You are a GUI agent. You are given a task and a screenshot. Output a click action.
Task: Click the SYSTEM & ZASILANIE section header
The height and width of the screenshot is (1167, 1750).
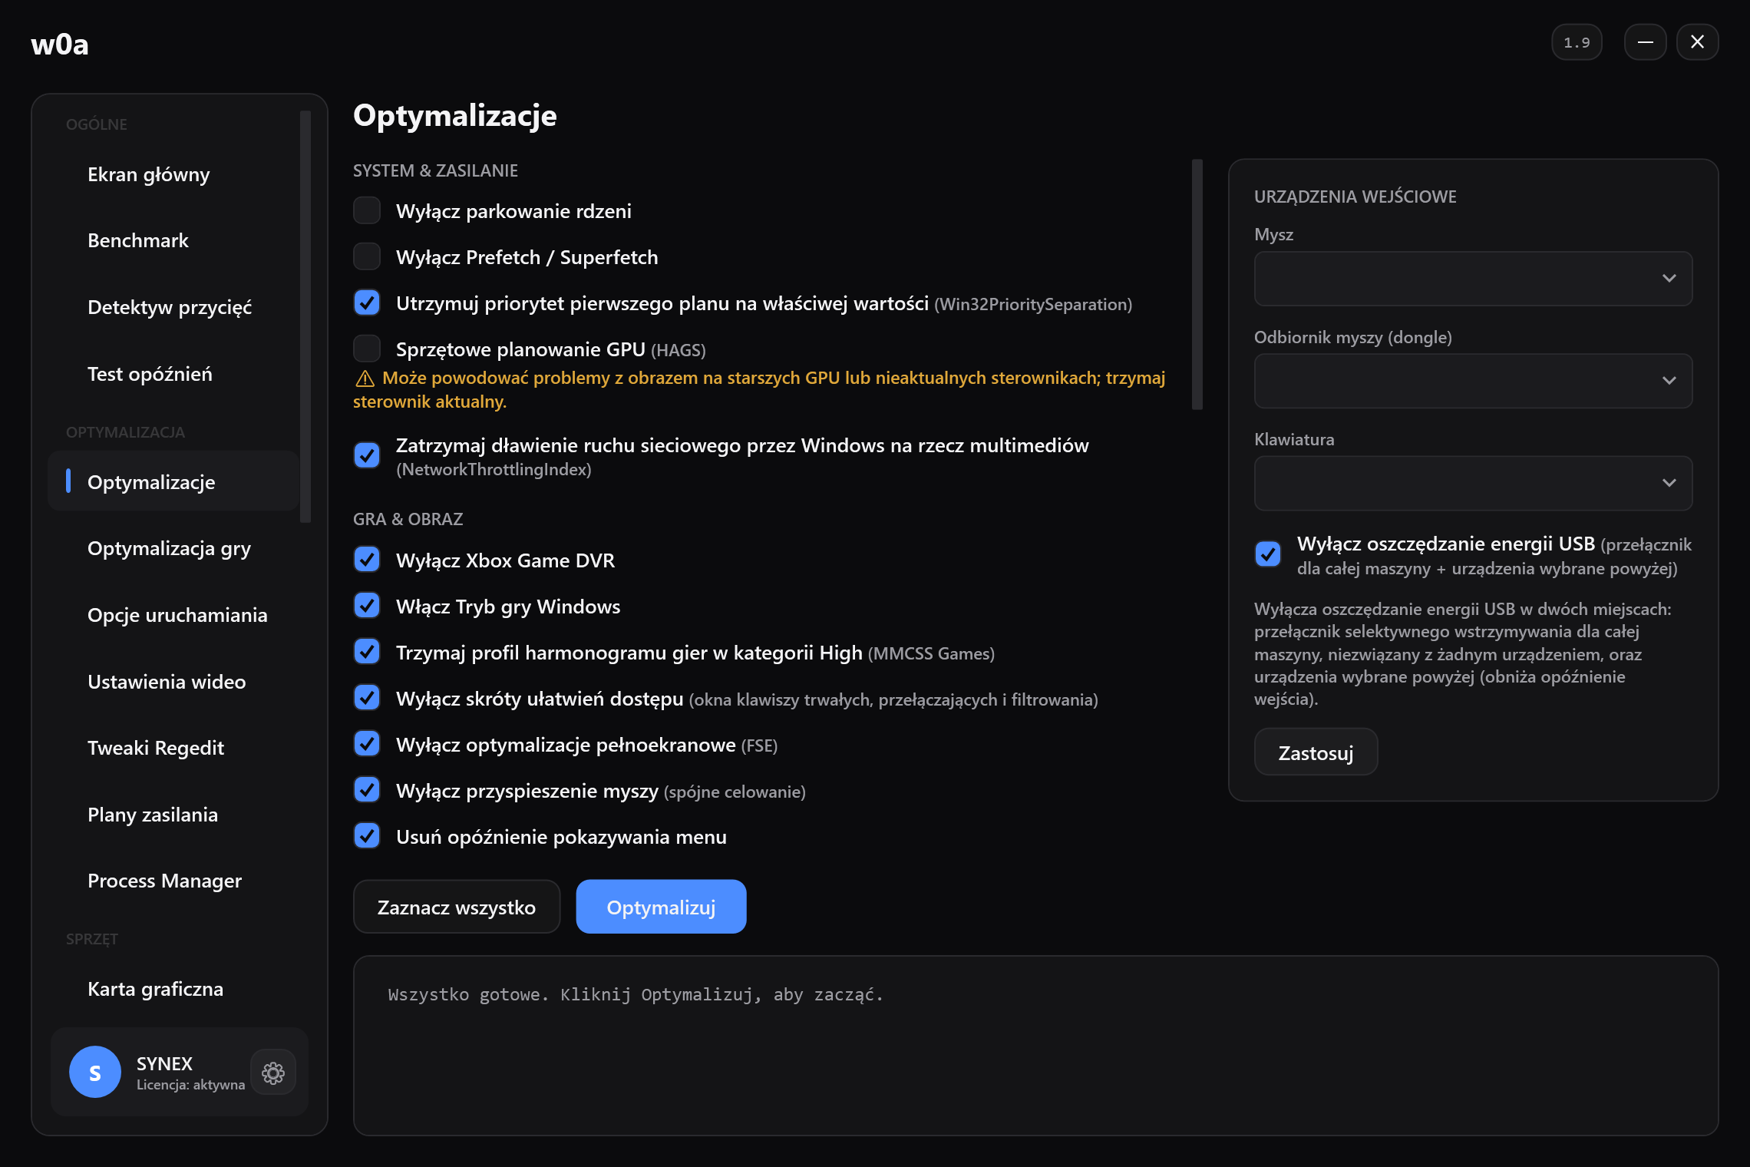point(435,170)
